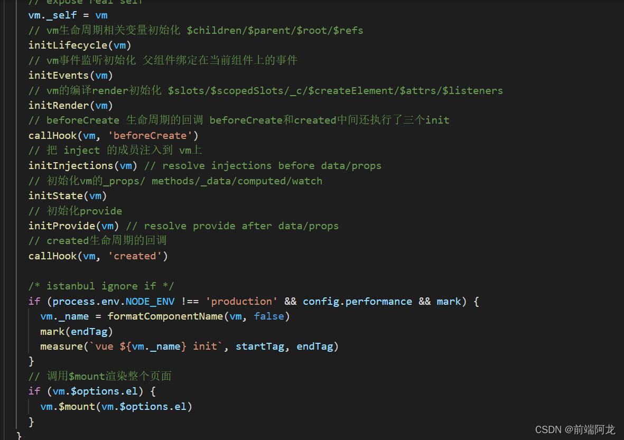Screen dimensions: 624x440
Task: Click the measure(`vue ${vm._name} init` line
Action: point(190,347)
